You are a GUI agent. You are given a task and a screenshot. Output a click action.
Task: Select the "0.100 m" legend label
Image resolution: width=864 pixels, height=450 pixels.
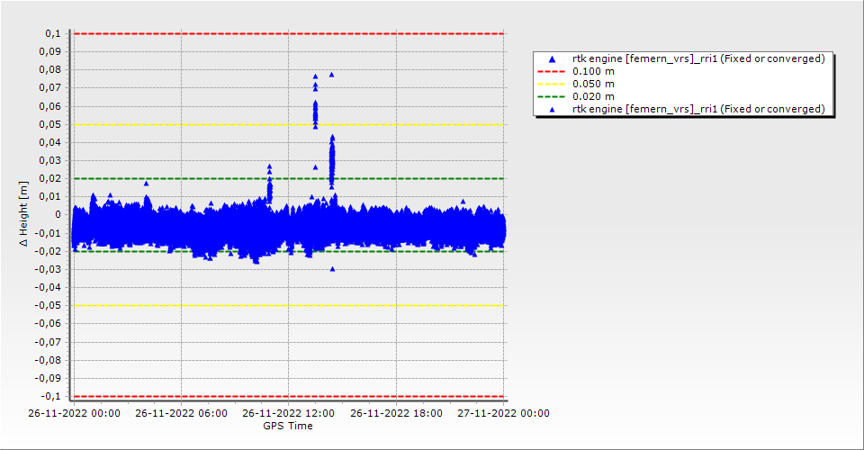click(x=594, y=71)
